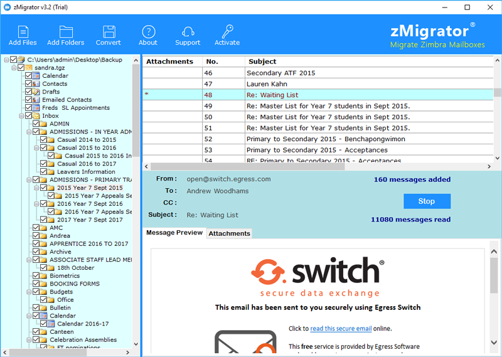Click the Backup root folder icon
This screenshot has height=357, width=502.
21,60
